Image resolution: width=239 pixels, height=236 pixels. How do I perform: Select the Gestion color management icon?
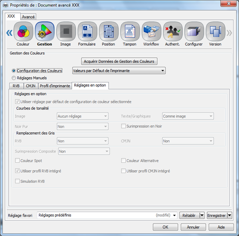point(45,31)
